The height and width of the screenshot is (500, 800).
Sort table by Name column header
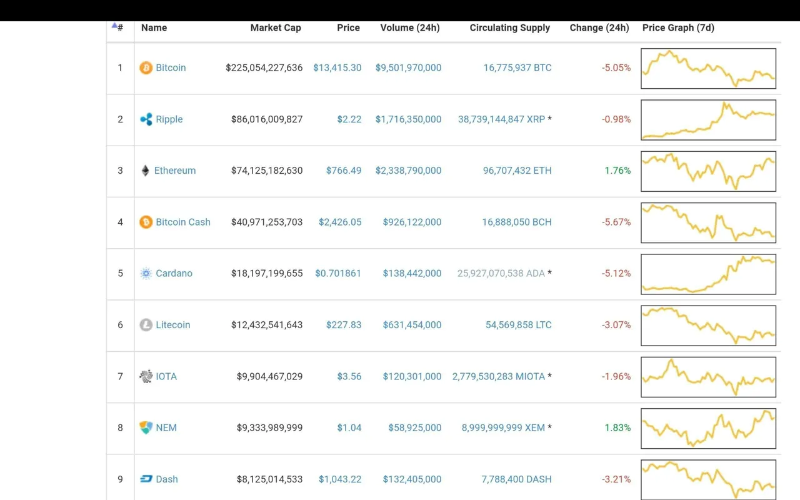coord(154,27)
